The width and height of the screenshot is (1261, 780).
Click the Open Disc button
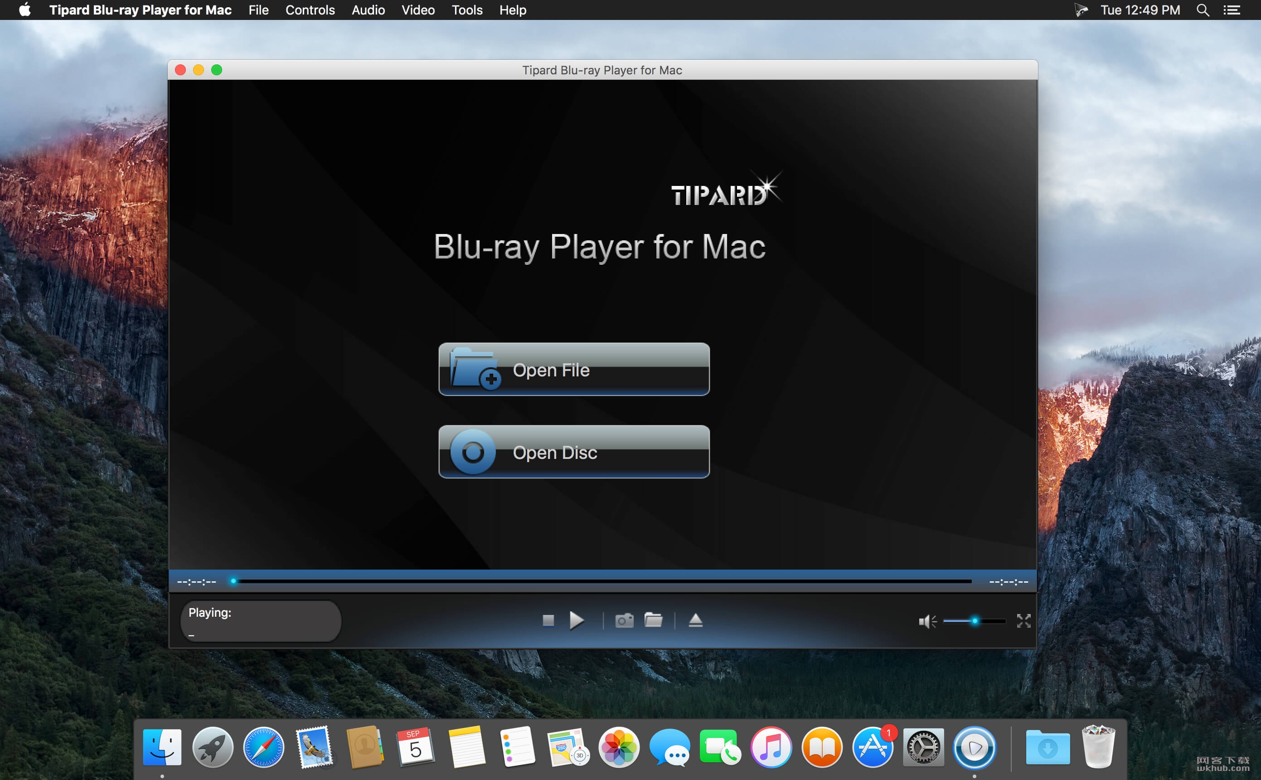coord(574,452)
